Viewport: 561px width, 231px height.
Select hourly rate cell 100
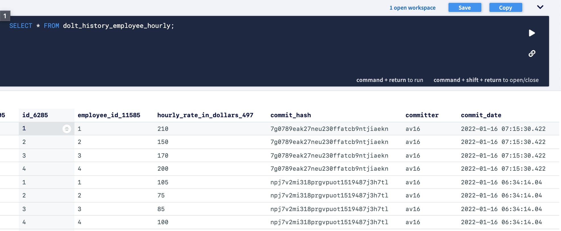163,222
